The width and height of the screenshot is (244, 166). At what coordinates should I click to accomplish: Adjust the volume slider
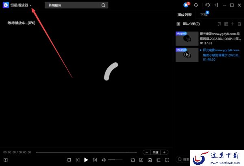click(115, 160)
